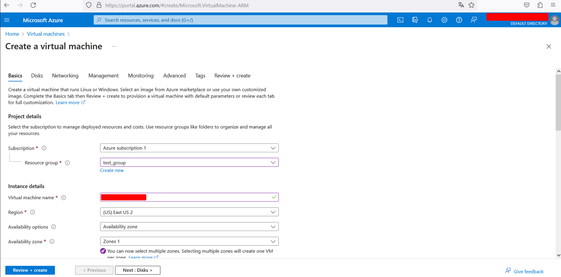Expand the Resource group dropdown
This screenshot has height=277, width=561.
189,163
